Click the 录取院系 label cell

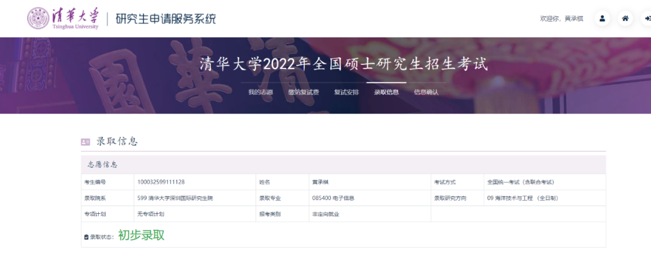pos(107,198)
